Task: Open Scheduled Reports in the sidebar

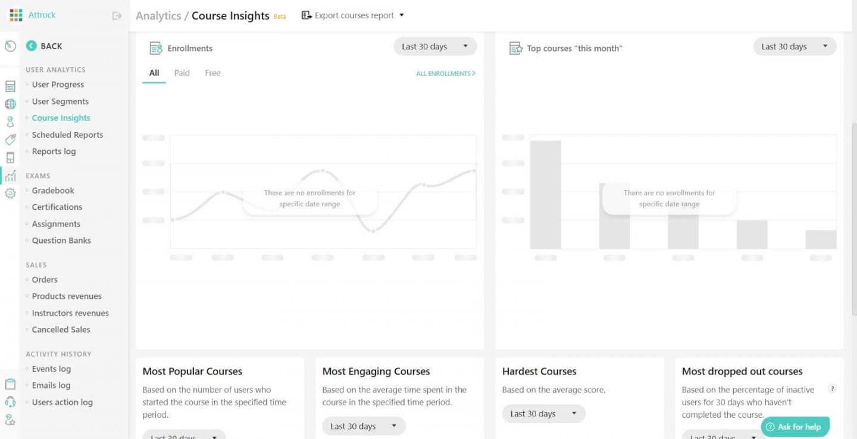Action: [x=67, y=135]
